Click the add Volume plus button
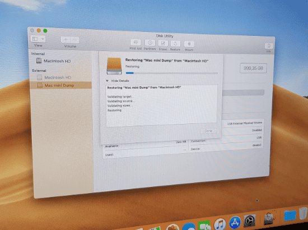This screenshot has height=230, width=308. (66, 40)
